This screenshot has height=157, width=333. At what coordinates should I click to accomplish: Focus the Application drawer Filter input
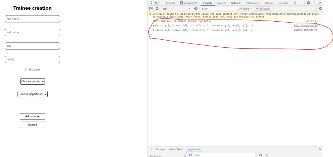pyautogui.click(x=225, y=155)
